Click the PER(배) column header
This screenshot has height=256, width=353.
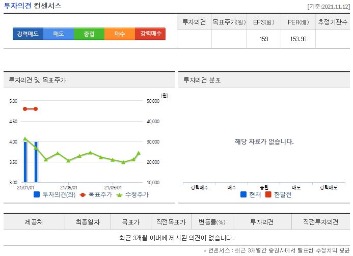(298, 22)
